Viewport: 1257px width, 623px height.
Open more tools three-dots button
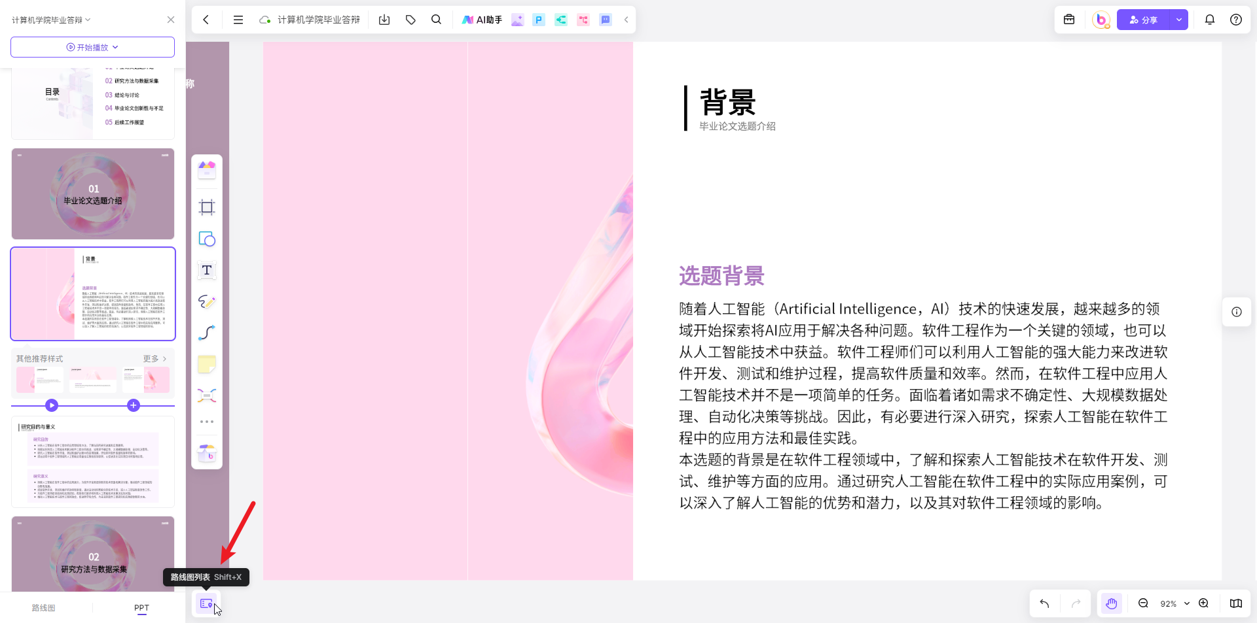coord(207,422)
